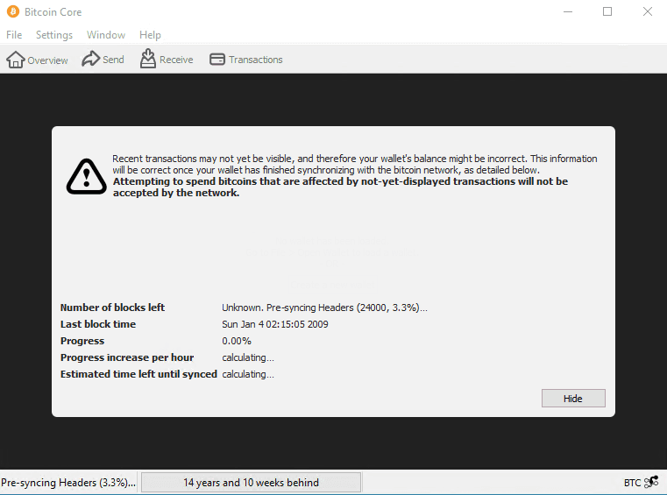667x495 pixels.
Task: Click the bold 'Attempting to spend bitcoins' warning text
Action: click(340, 187)
